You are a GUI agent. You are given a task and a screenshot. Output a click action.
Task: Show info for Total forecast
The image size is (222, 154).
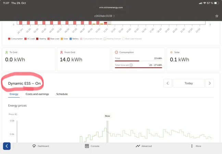tap(131, 65)
